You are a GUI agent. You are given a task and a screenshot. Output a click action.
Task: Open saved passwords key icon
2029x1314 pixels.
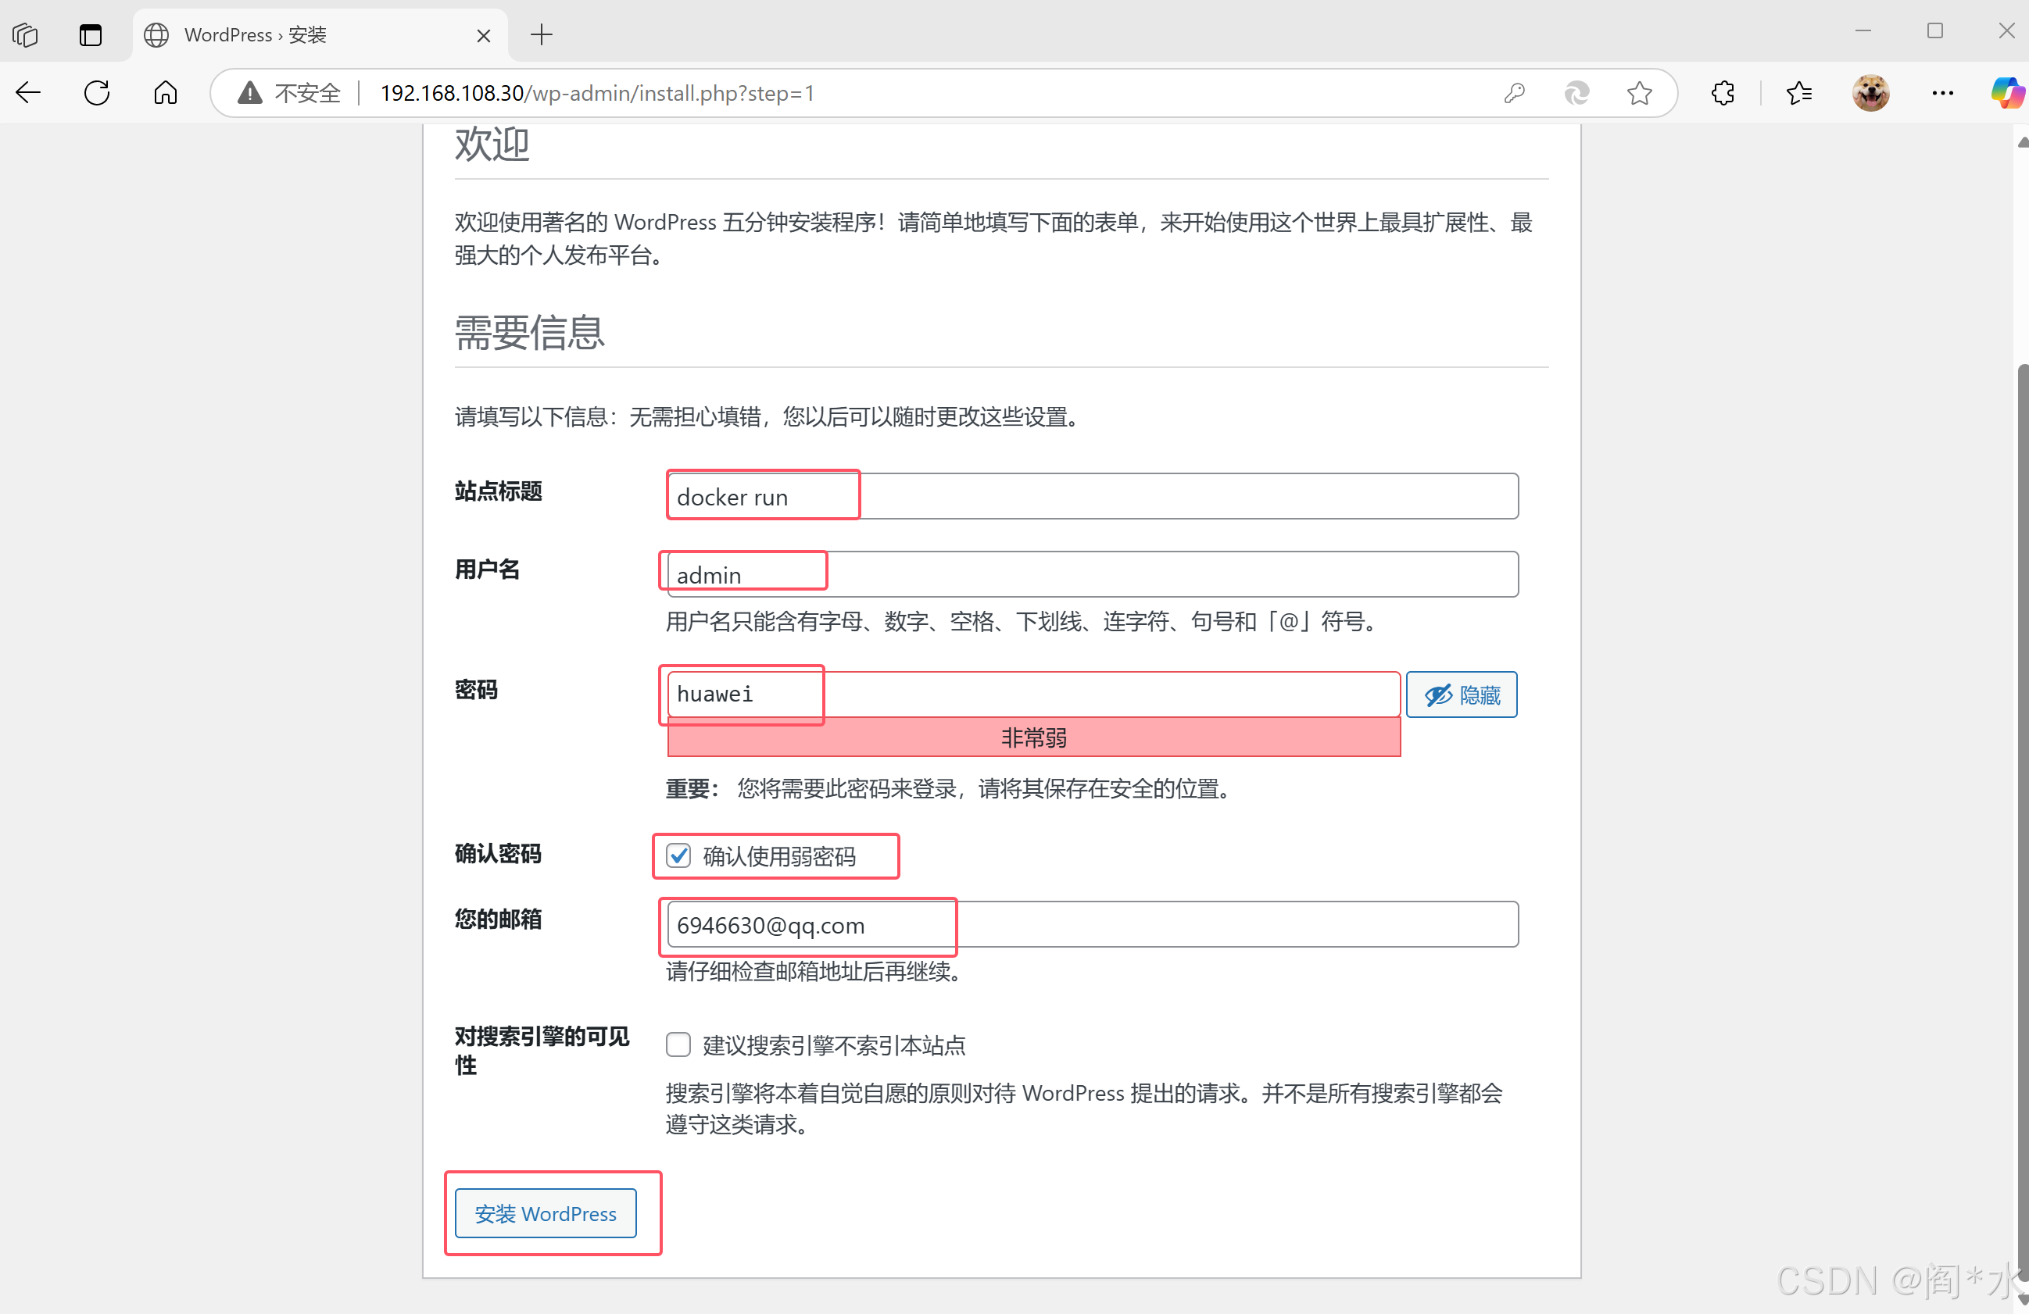pos(1514,93)
